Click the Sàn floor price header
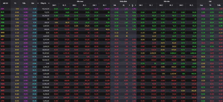The image size is (223, 102). pyautogui.click(x=33, y=3)
